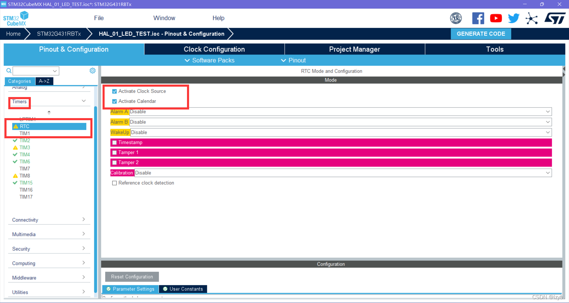Go to Home breadcrumb
The width and height of the screenshot is (569, 303).
[13, 34]
